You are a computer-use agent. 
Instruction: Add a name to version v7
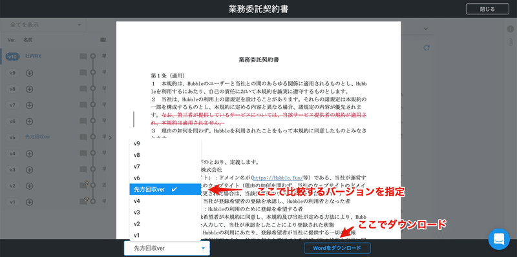click(29, 105)
